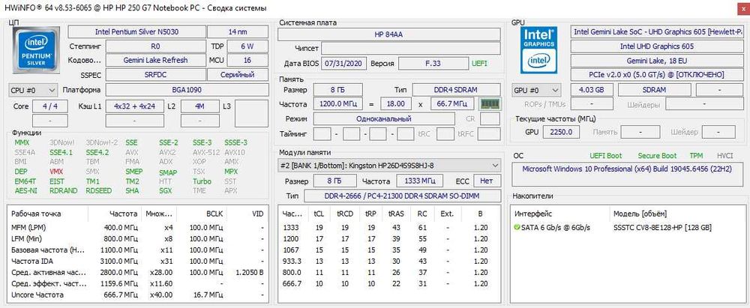Click the Модель [объём] column header
The height and width of the screenshot is (308, 750).
click(x=640, y=214)
